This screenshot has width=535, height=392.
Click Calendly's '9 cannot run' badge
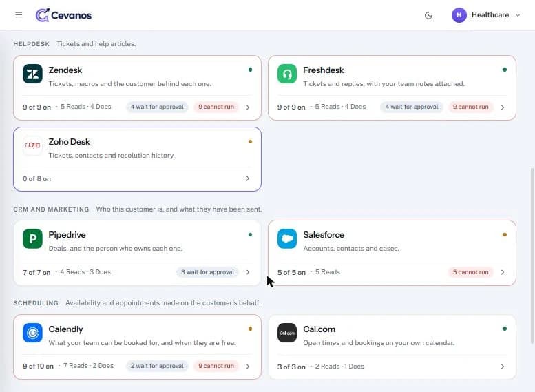tap(216, 366)
